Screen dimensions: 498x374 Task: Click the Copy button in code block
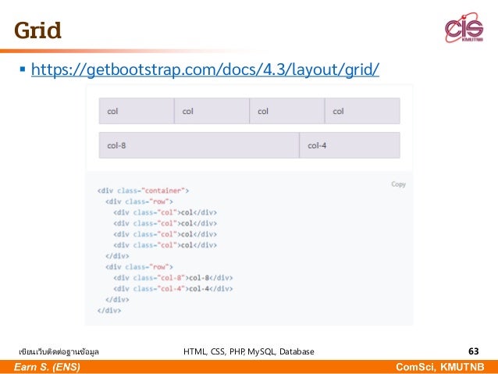tap(398, 184)
